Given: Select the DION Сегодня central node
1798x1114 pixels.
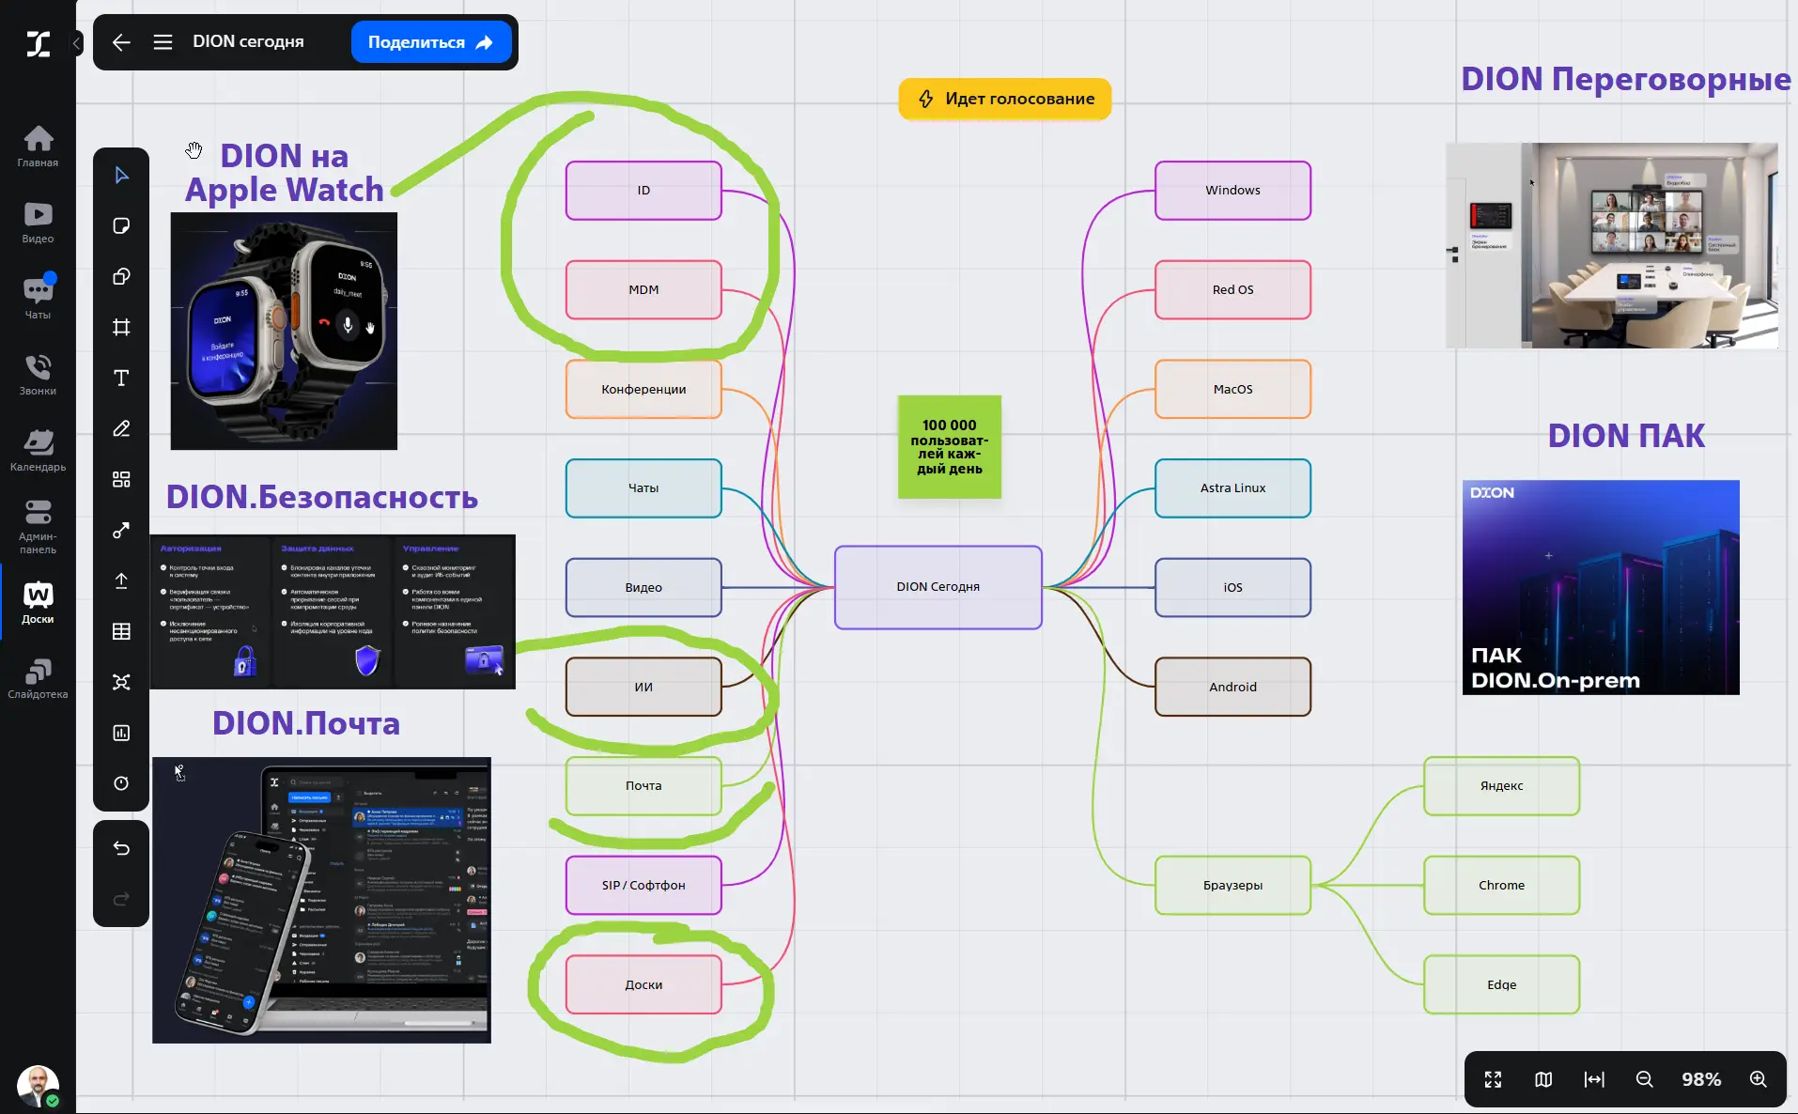Looking at the screenshot, I should pos(938,587).
